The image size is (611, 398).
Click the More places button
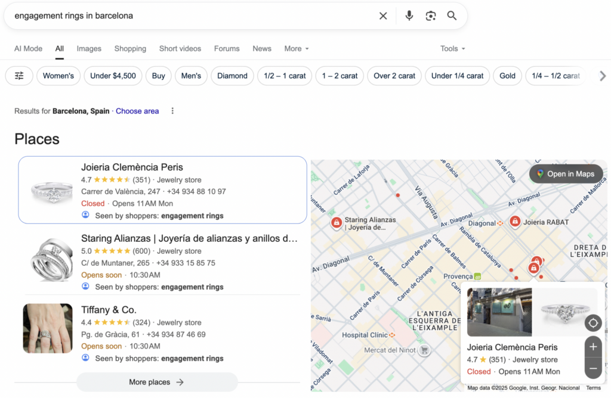point(157,382)
